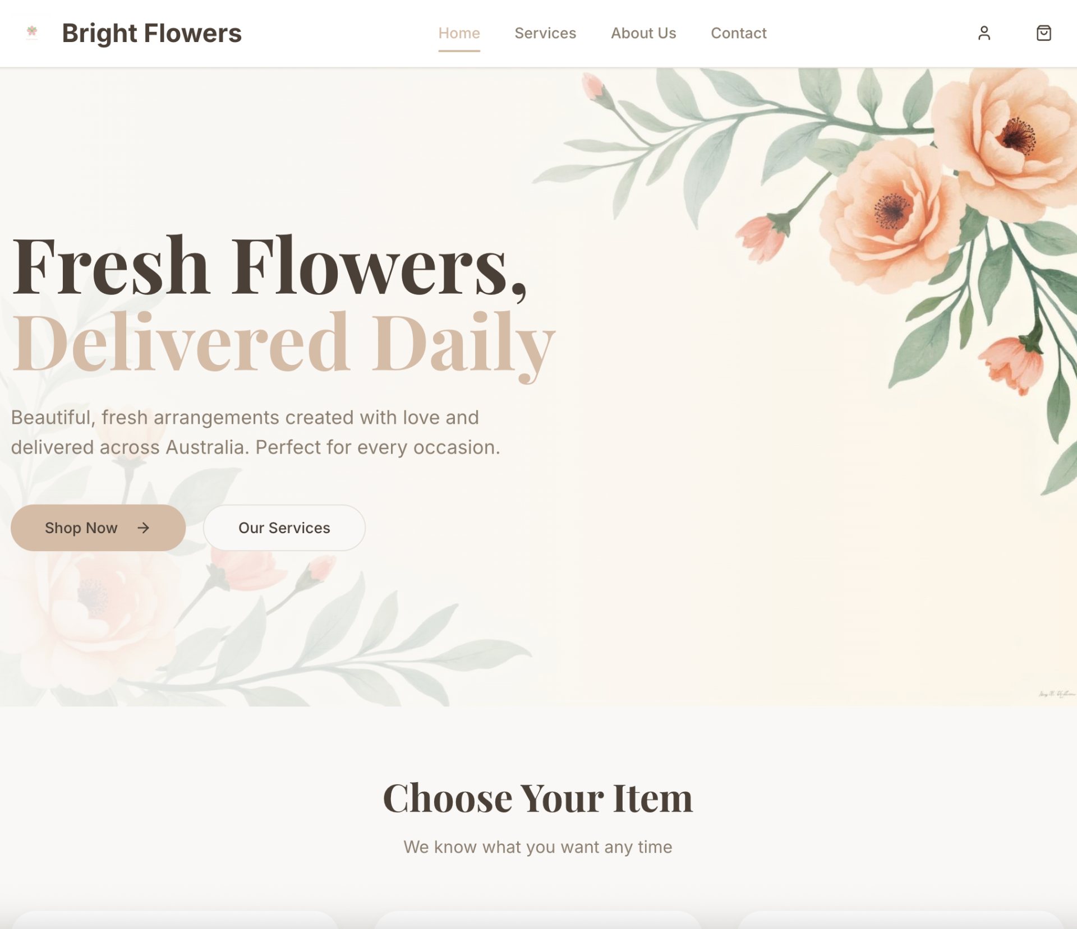The height and width of the screenshot is (929, 1077).
Task: Click the Beautiful, fresh arrangements paragraph
Action: coord(255,432)
